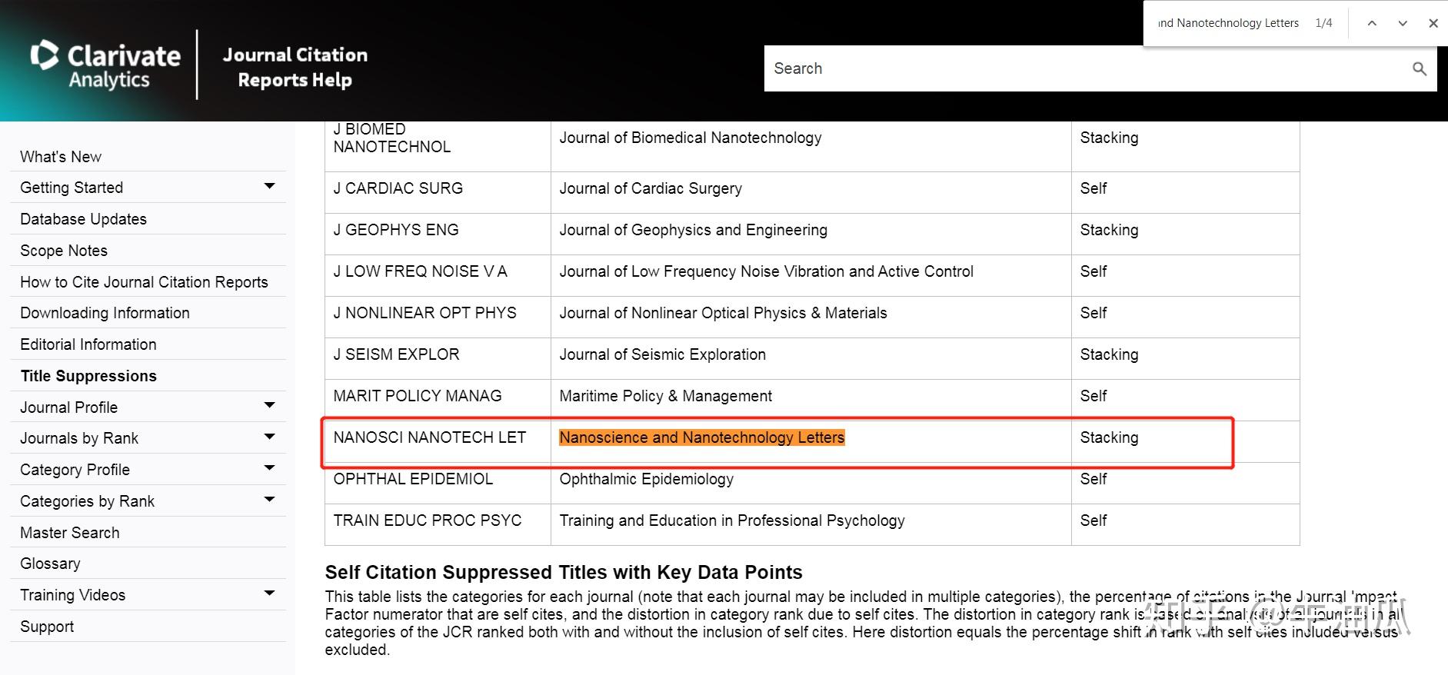Screen dimensions: 1448x675
Task: Open How to Cite Journal Citation Reports
Action: click(144, 282)
